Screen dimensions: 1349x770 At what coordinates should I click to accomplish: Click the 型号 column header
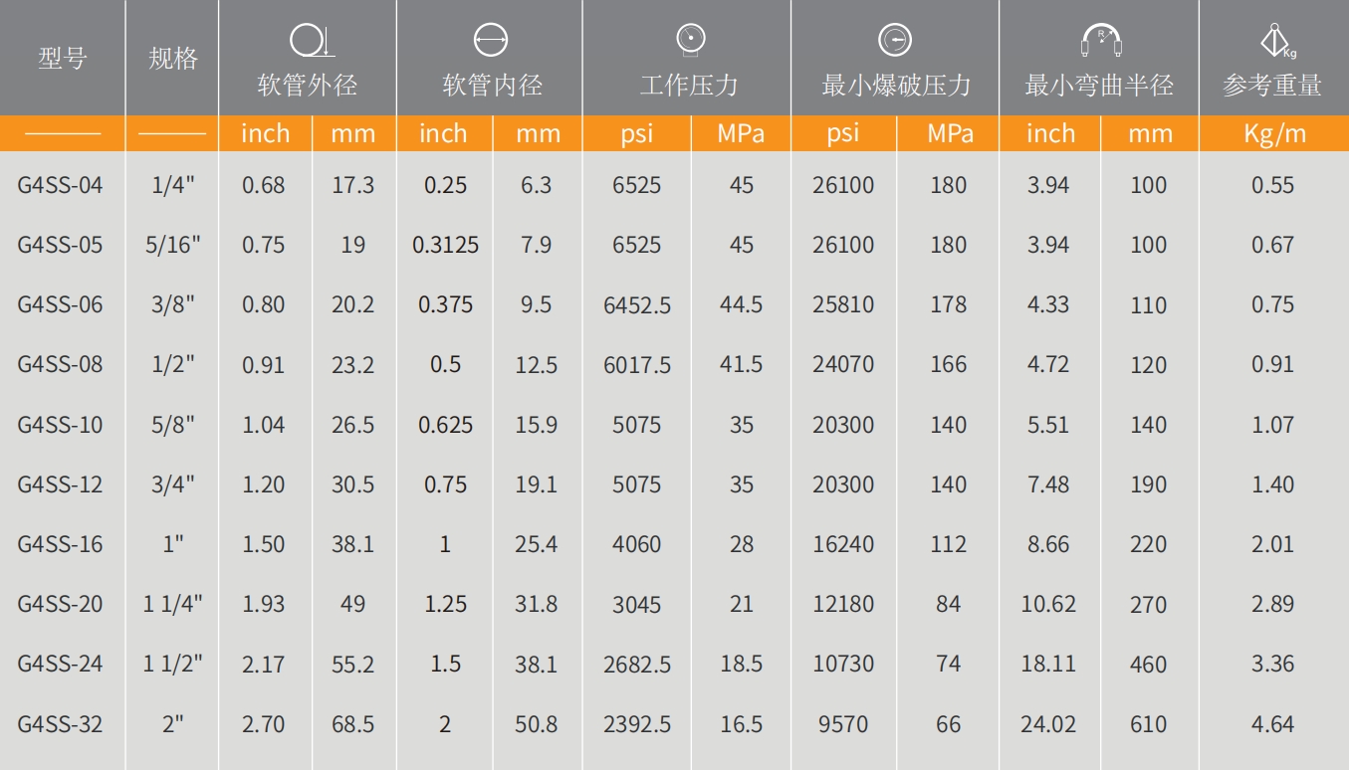pyautogui.click(x=63, y=59)
